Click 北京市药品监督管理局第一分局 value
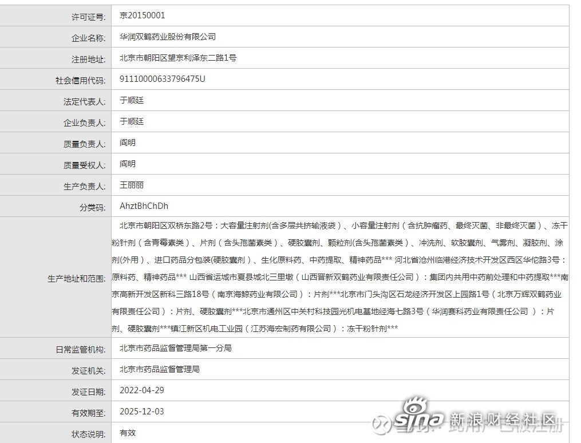 point(176,348)
